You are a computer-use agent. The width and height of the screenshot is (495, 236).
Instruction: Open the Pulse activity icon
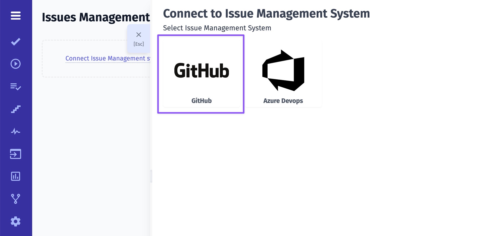point(16,131)
